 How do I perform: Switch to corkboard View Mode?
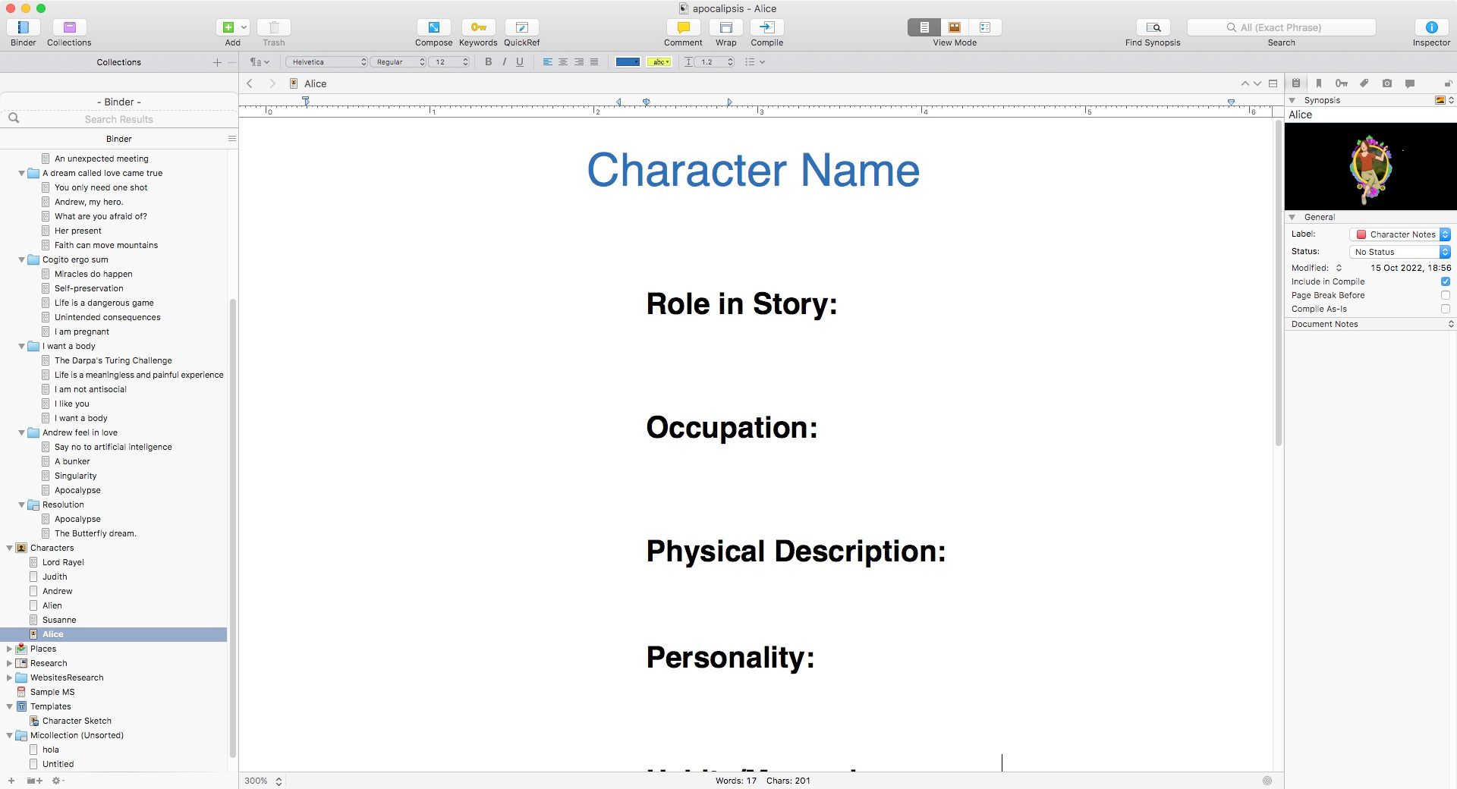[954, 27]
